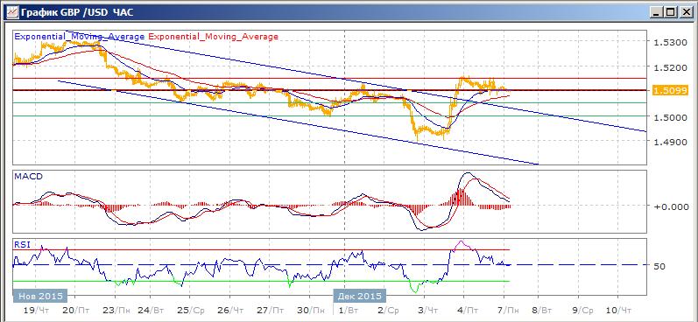
Task: Select the current price tag 1.5099
Action: click(x=670, y=91)
